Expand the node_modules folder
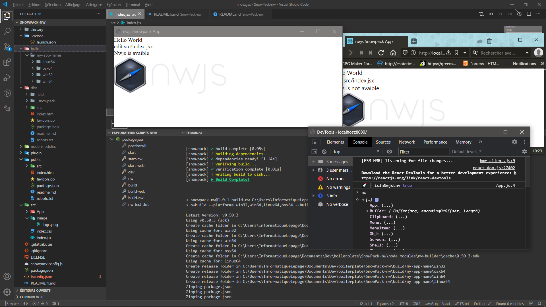The height and width of the screenshot is (307, 546). (x=21, y=146)
